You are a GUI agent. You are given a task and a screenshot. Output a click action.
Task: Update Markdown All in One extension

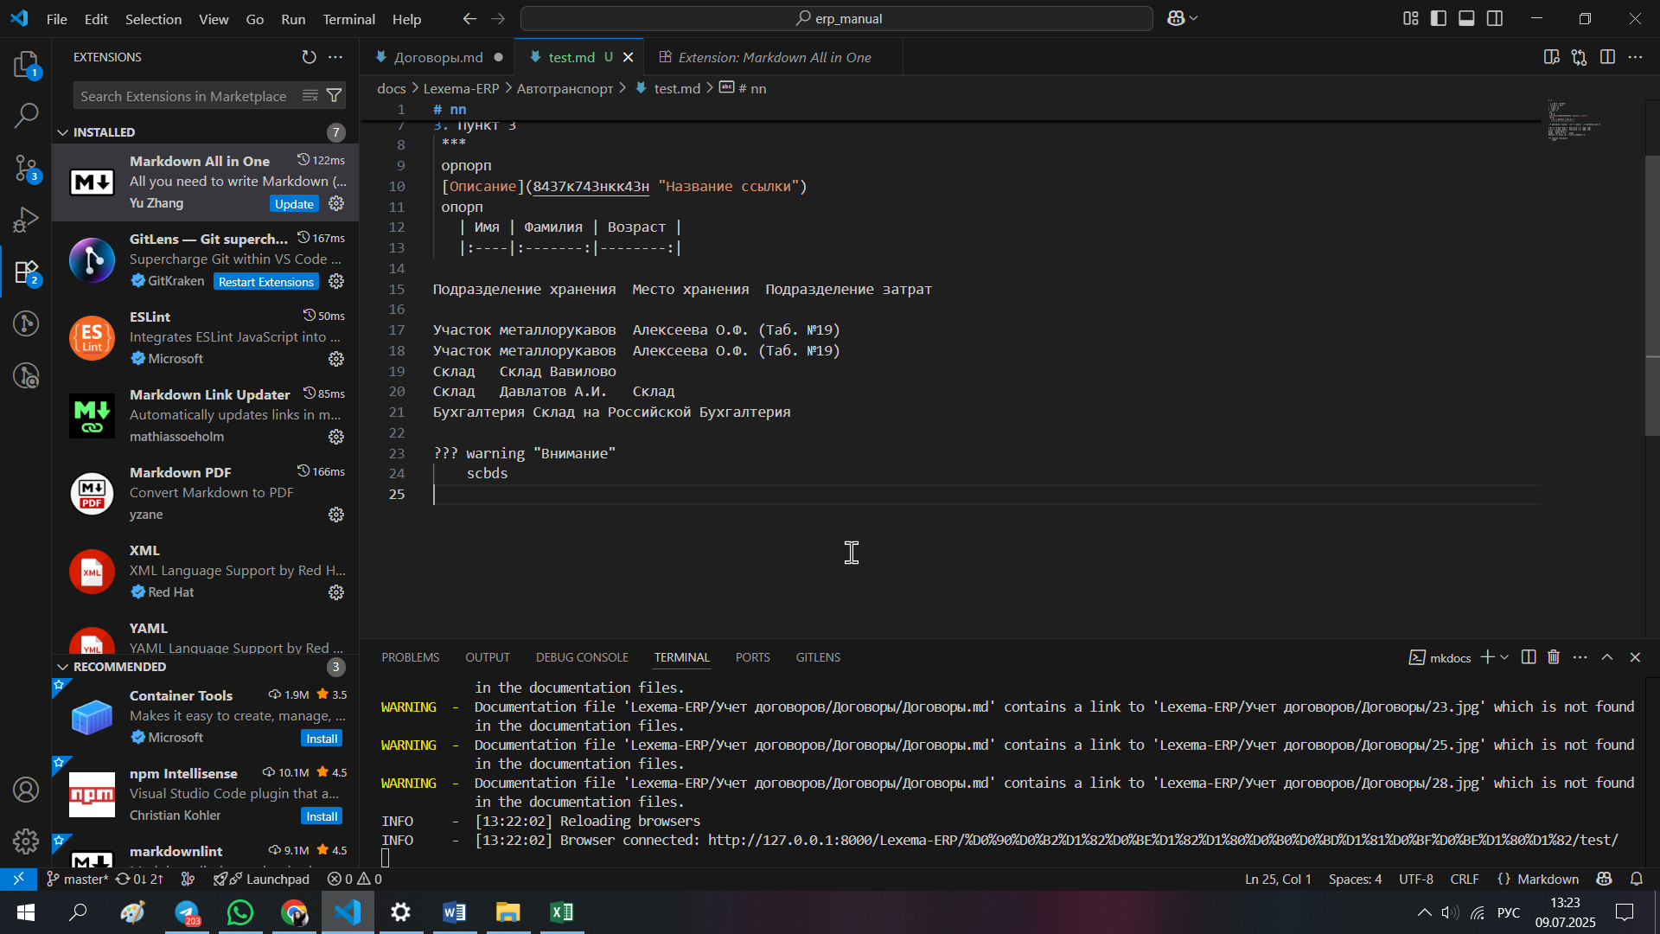pyautogui.click(x=294, y=204)
